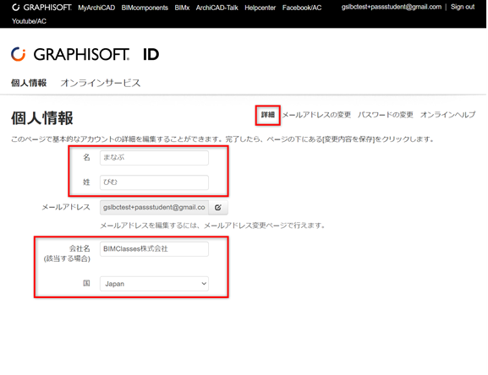Screen dimensions: 488x375
Task: Click the 名 first name field
Action: pos(154,158)
